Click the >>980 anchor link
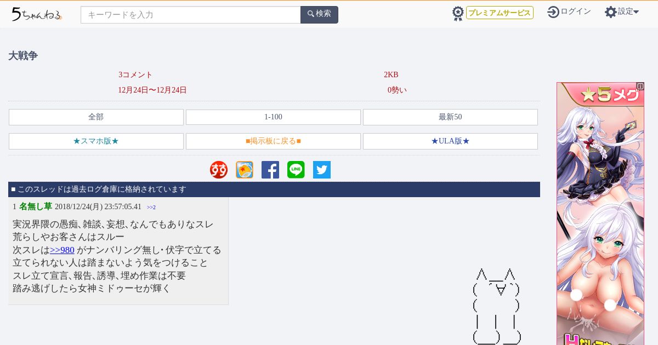The width and height of the screenshot is (658, 345). tap(62, 250)
